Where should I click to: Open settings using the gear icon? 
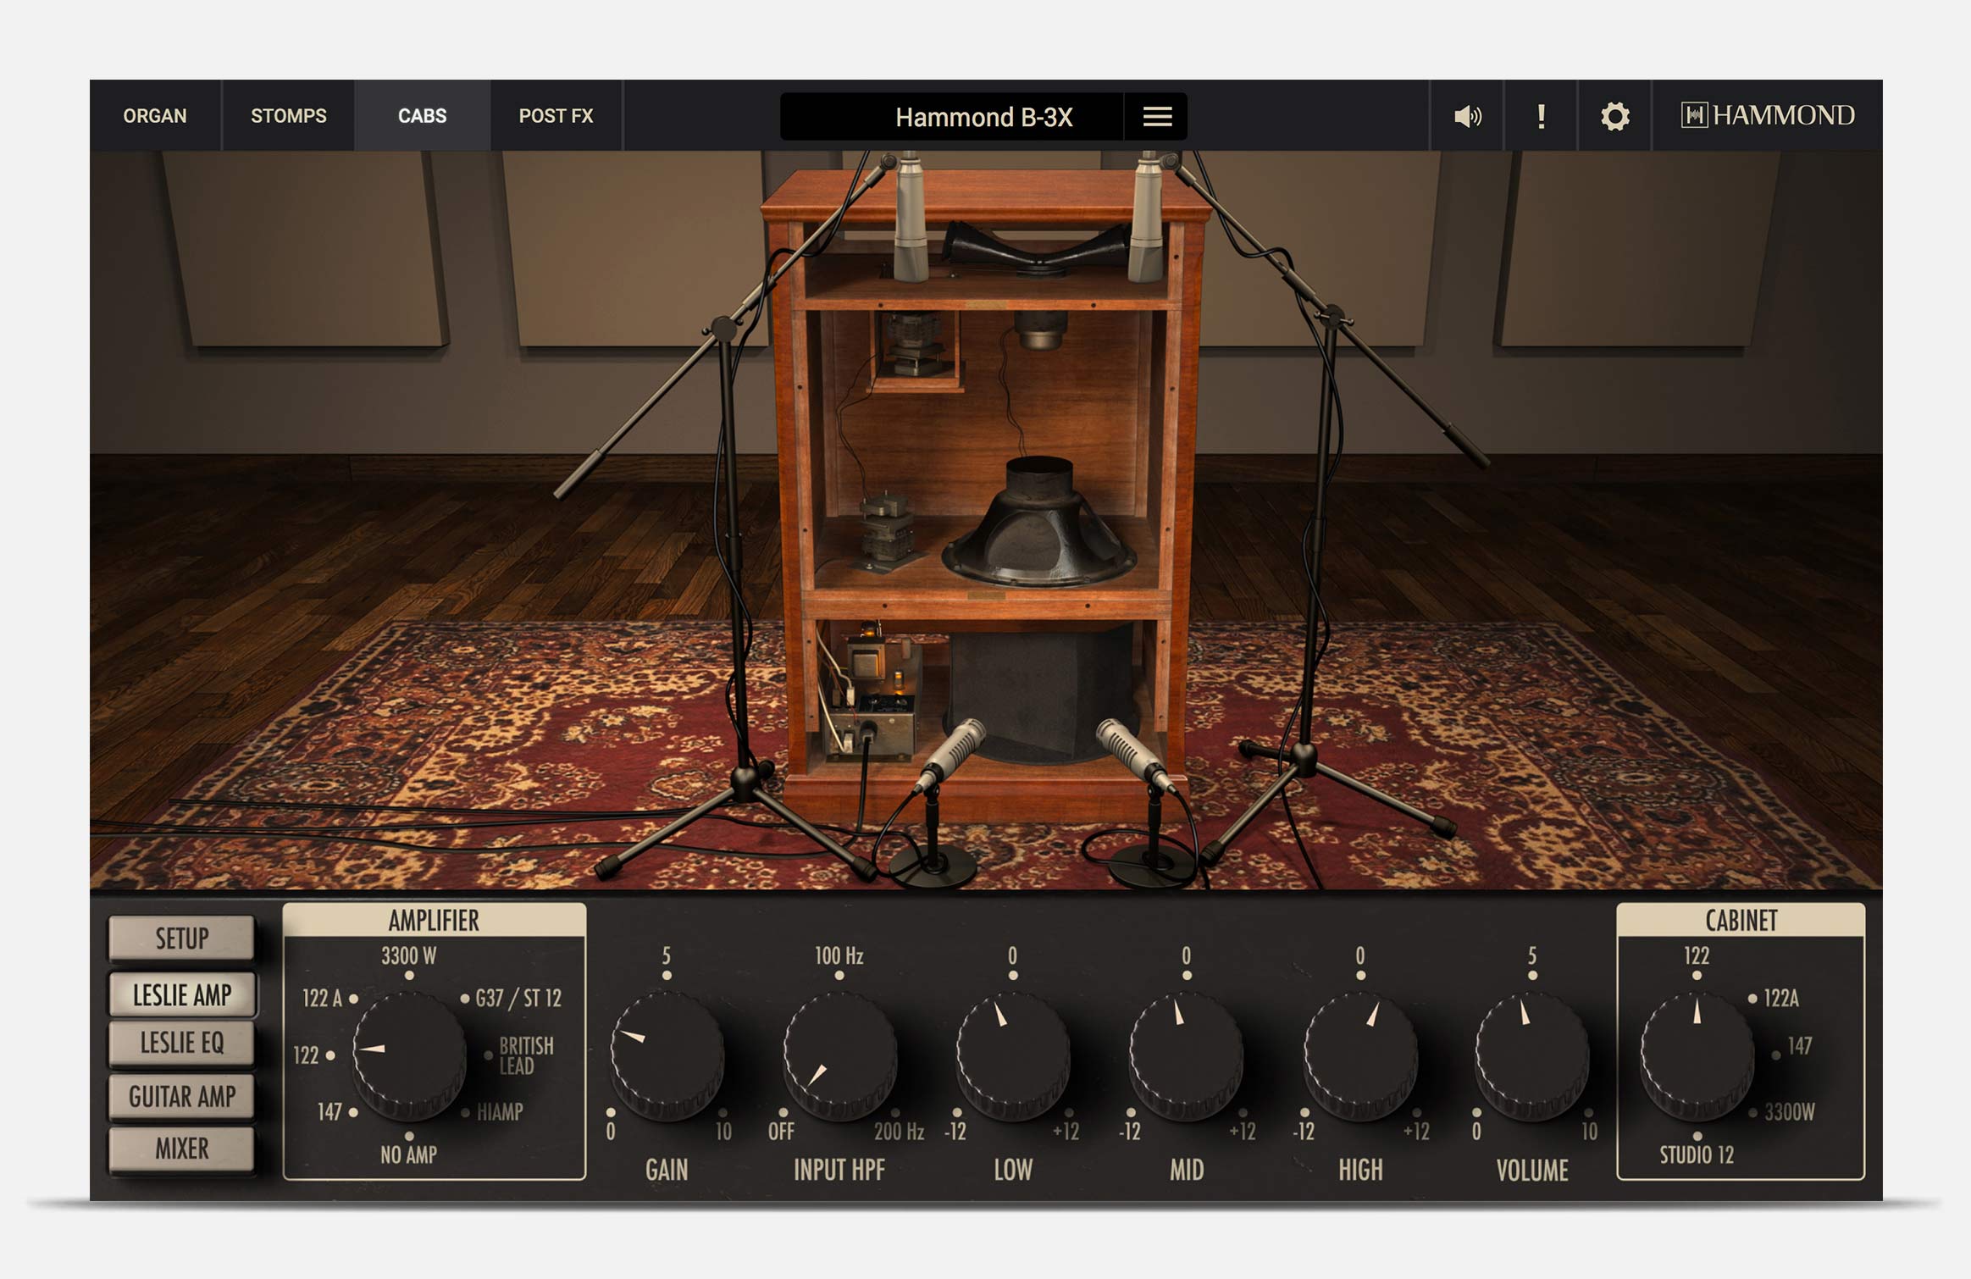[1614, 118]
